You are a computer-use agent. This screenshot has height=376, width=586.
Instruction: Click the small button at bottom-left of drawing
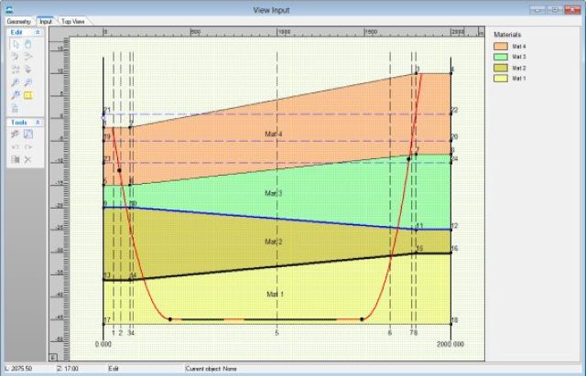tap(53, 357)
